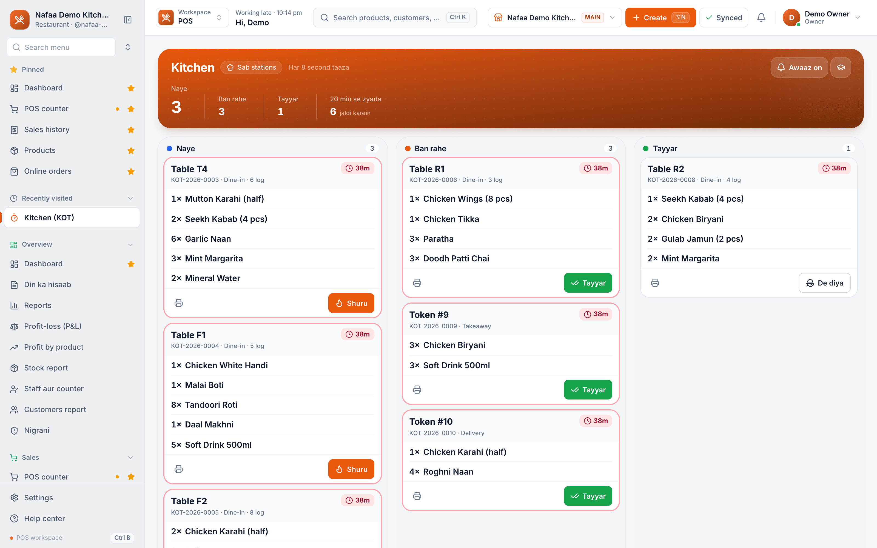877x548 pixels.
Task: Open Kitchen (KOT) menu item
Action: tap(72, 218)
